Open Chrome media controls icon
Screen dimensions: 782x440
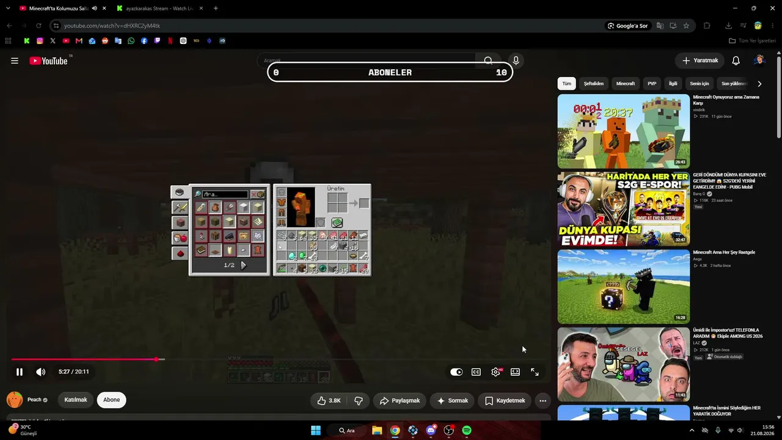[x=743, y=26]
